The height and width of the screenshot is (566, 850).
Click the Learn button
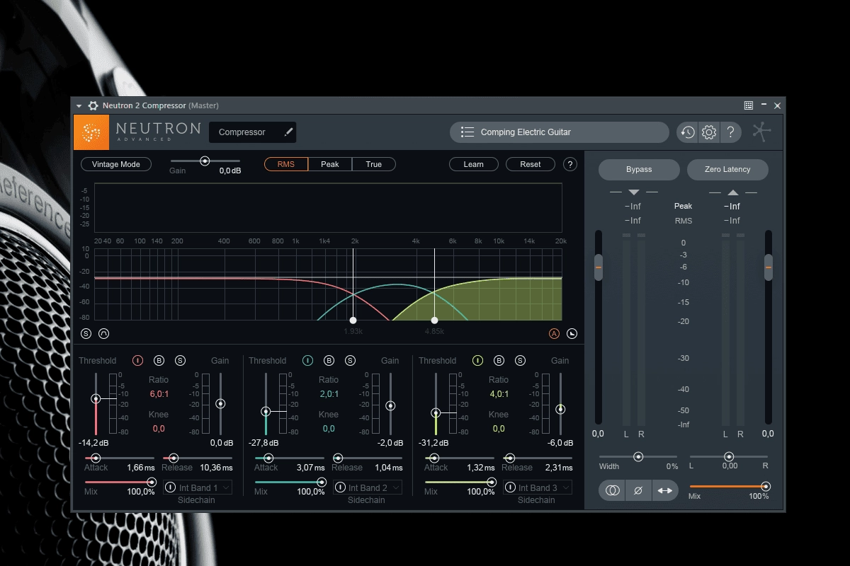click(x=474, y=164)
